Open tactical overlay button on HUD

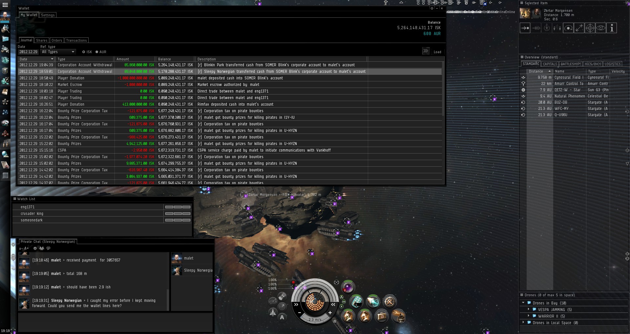point(273,301)
